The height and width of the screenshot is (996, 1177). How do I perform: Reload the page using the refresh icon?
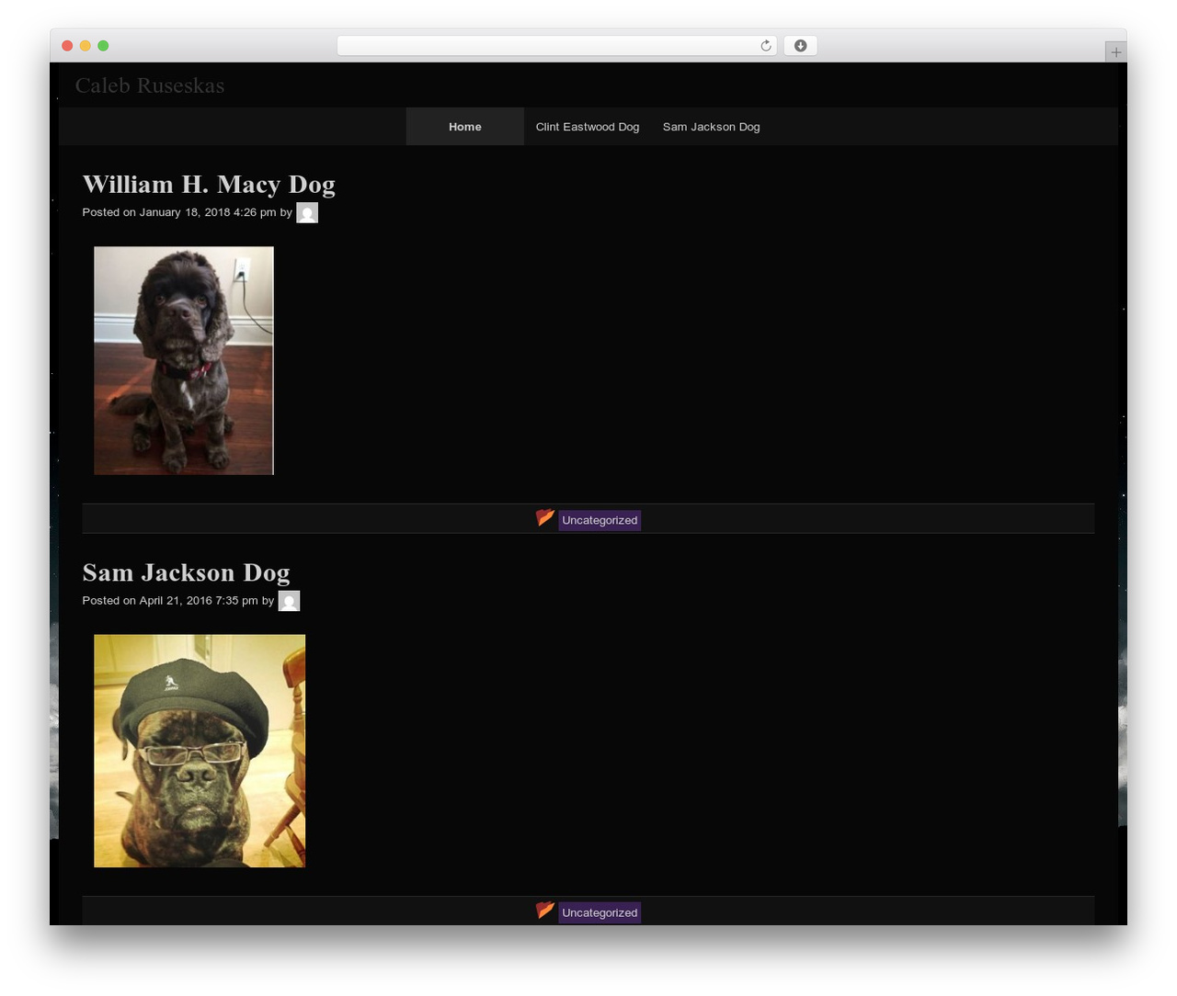pyautogui.click(x=765, y=46)
